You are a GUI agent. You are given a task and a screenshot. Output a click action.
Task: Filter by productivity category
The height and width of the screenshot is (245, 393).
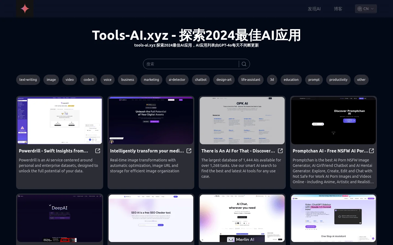tap(338, 80)
